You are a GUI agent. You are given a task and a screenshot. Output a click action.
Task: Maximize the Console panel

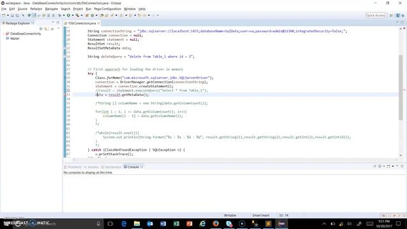pyautogui.click(x=402, y=166)
